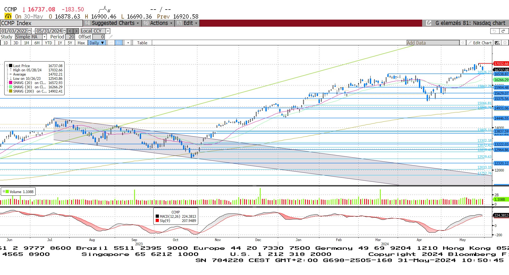Switch to Table view

coord(142,43)
